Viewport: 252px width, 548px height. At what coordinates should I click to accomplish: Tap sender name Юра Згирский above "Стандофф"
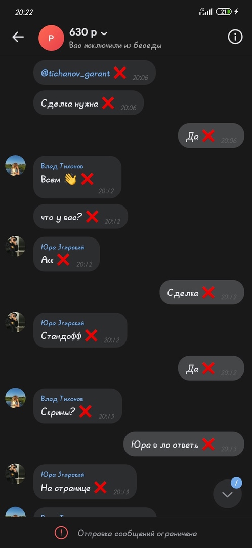(x=62, y=323)
